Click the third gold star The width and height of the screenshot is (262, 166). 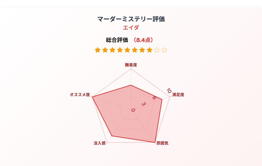click(x=113, y=50)
